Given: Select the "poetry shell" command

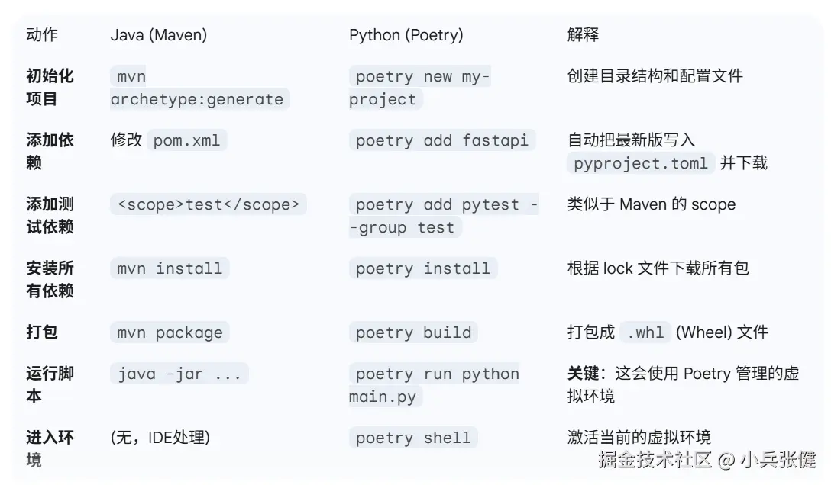Looking at the screenshot, I should click(413, 438).
